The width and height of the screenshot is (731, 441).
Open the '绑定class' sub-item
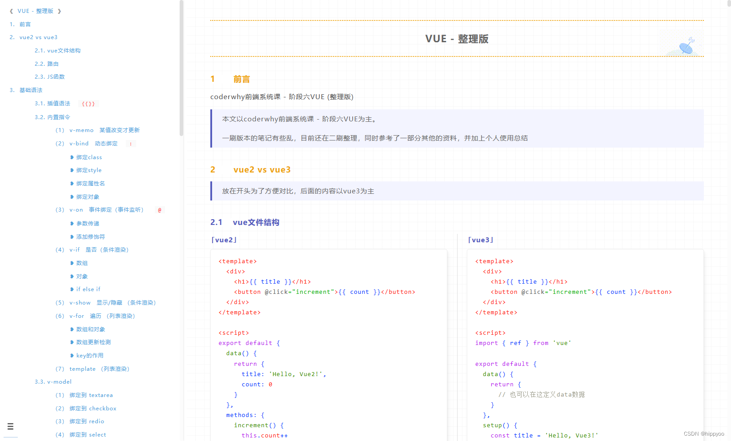pos(89,157)
